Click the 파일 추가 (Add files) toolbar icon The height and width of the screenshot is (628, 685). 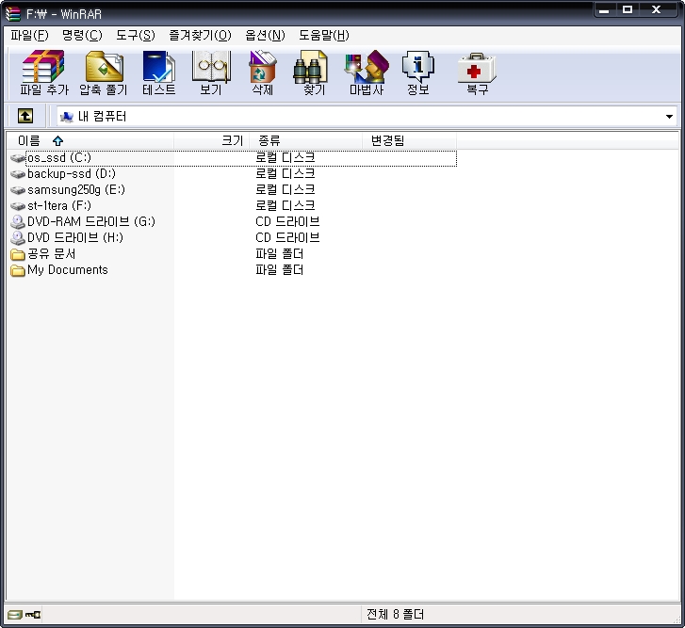click(43, 66)
